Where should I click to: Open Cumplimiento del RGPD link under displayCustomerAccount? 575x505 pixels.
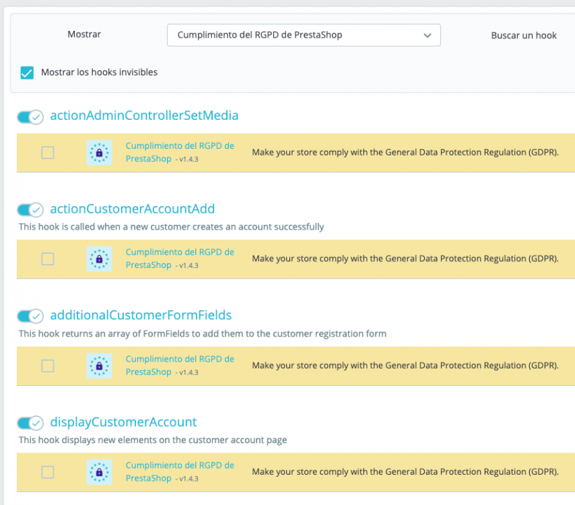coord(180,465)
